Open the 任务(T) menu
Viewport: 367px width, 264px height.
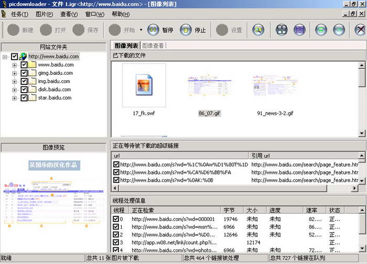pyautogui.click(x=20, y=14)
